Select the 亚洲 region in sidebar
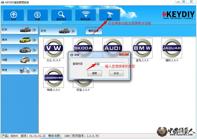 19,50
